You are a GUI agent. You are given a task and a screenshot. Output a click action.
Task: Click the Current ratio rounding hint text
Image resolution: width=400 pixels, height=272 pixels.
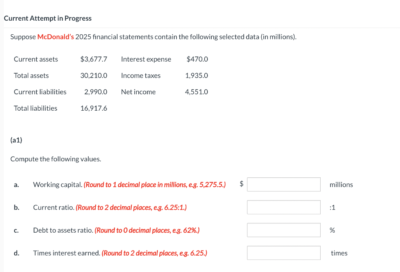click(131, 208)
